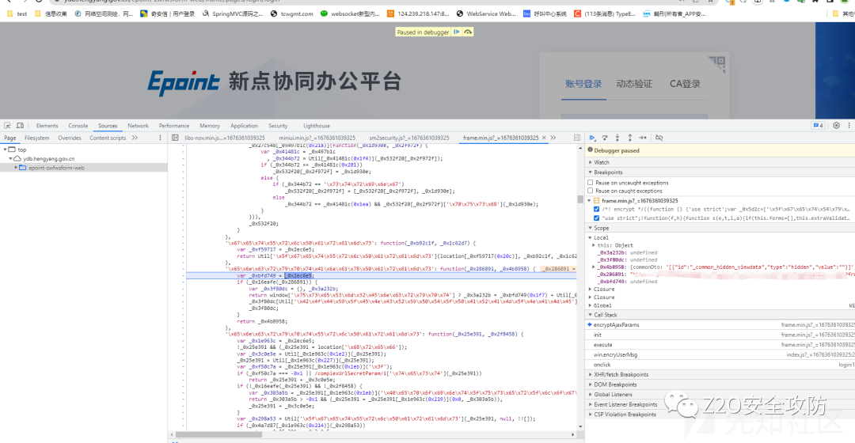The width and height of the screenshot is (855, 443).
Task: Uncheck the '"use strict";!function' breakpoint
Action: coord(596,218)
